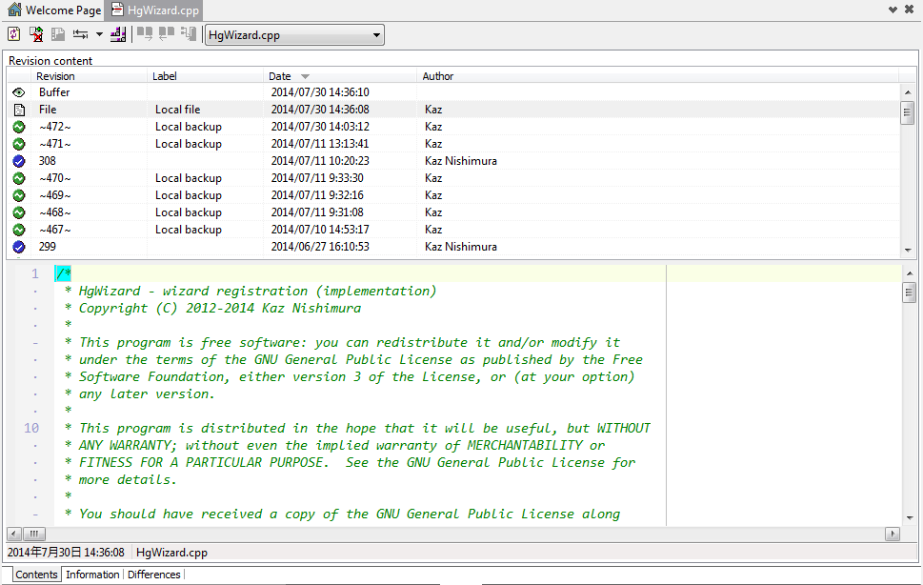Select revision ~469~

coord(453,194)
